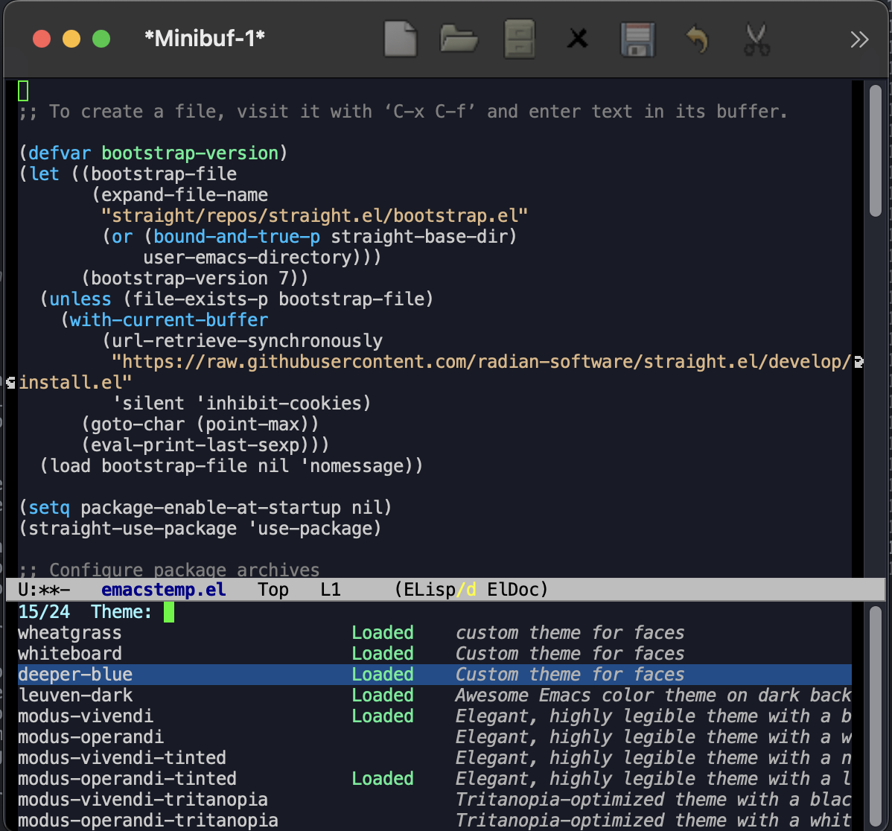Close the window using the red button

42,39
